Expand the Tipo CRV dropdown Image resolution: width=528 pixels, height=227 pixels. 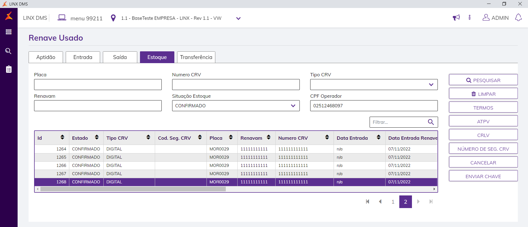click(431, 85)
